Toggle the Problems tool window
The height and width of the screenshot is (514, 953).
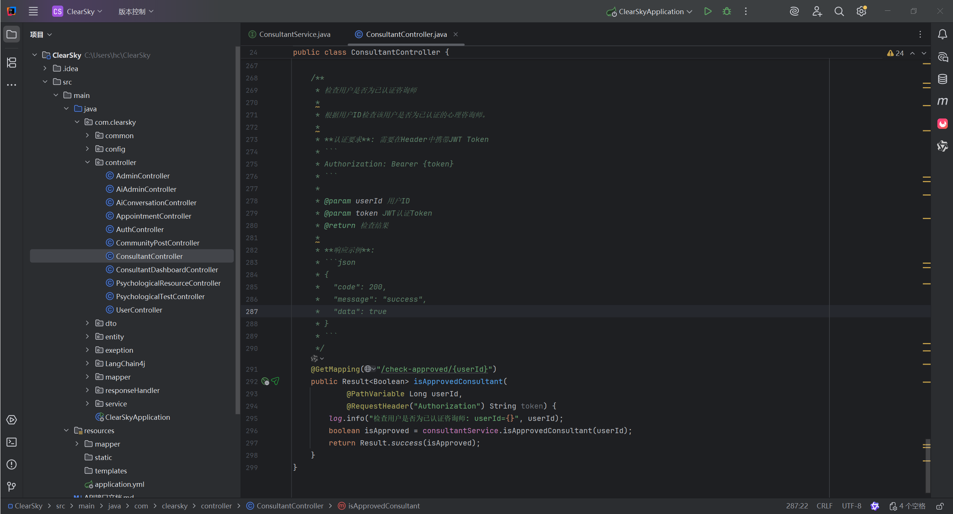(12, 464)
